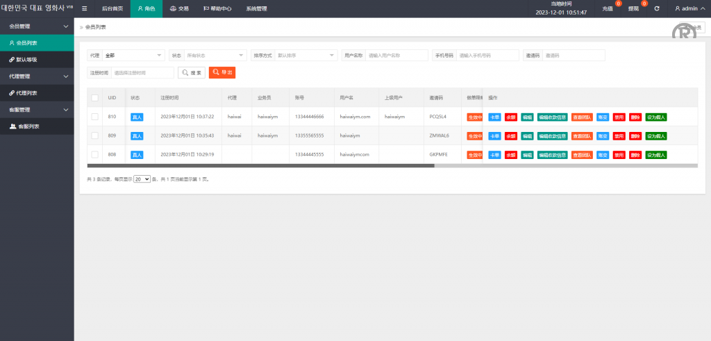Open 充值 notifications with red badge
The width and height of the screenshot is (711, 341).
608,9
